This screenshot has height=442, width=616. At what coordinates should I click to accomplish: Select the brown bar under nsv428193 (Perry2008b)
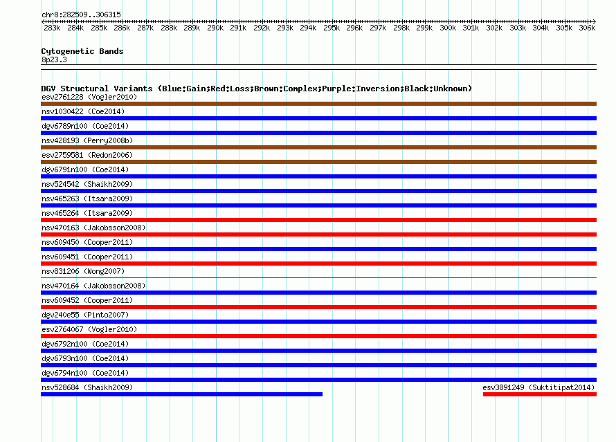point(318,147)
